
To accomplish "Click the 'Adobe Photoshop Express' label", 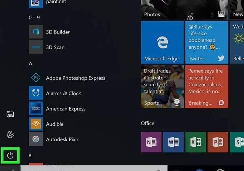I will (75, 78).
